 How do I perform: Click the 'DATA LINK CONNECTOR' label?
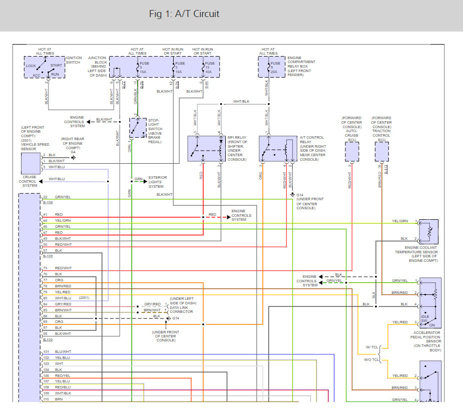point(181,309)
